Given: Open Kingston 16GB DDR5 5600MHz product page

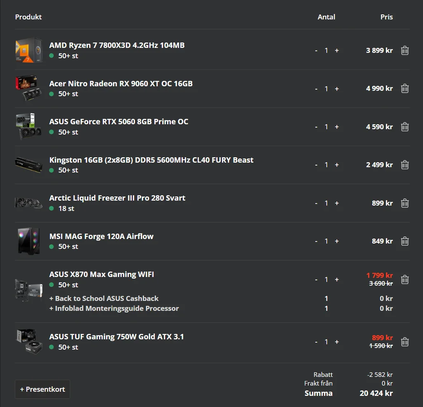Looking at the screenshot, I should coord(151,160).
